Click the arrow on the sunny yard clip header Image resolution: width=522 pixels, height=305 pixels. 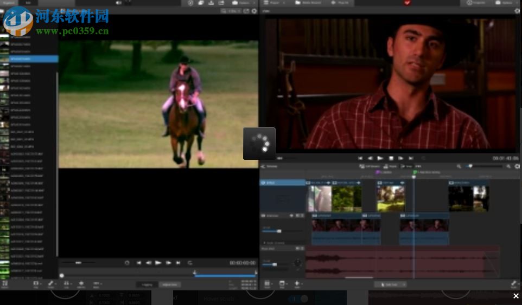[402, 183]
